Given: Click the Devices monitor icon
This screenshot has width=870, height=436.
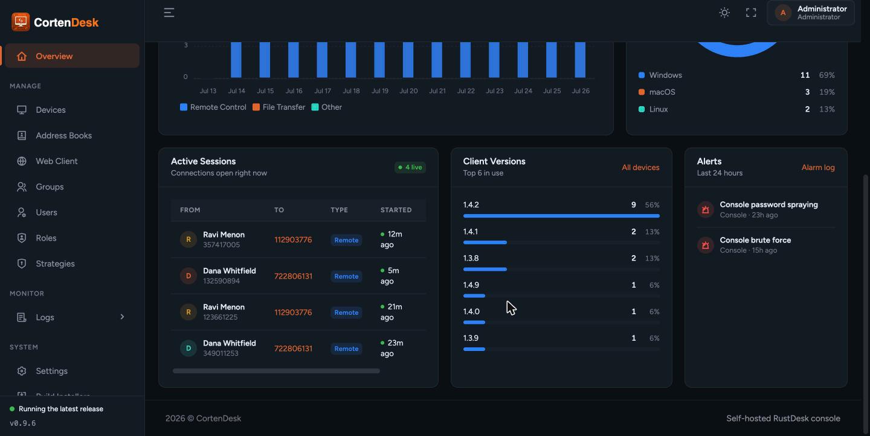Looking at the screenshot, I should point(22,110).
